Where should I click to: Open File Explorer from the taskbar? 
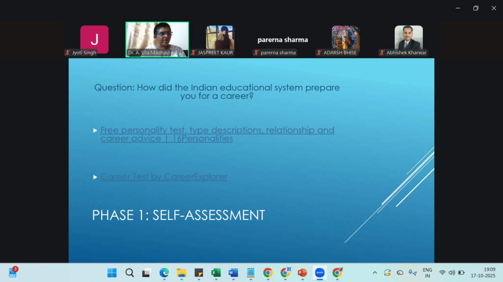(x=181, y=273)
